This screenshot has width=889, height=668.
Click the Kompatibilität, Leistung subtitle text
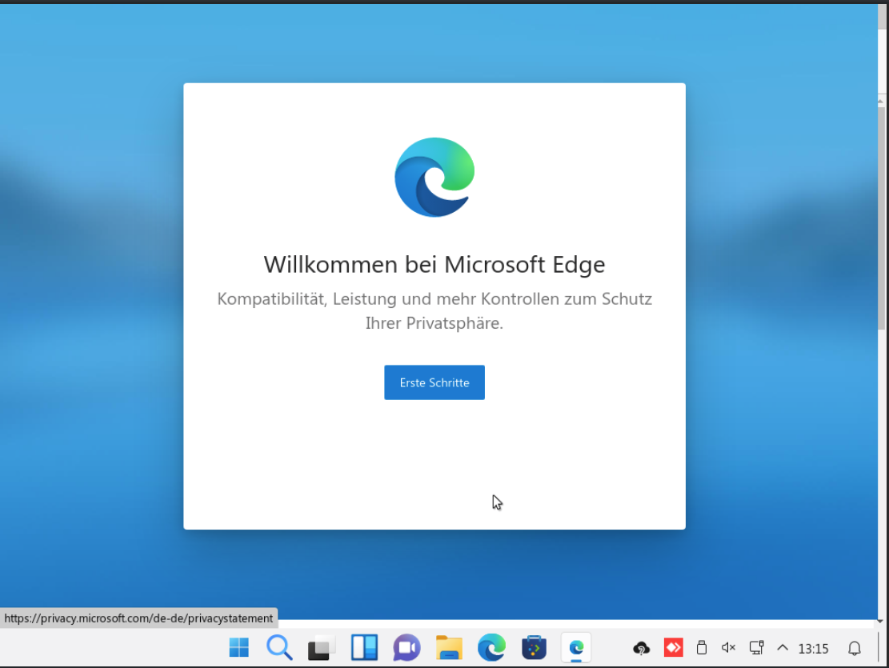[x=434, y=310]
